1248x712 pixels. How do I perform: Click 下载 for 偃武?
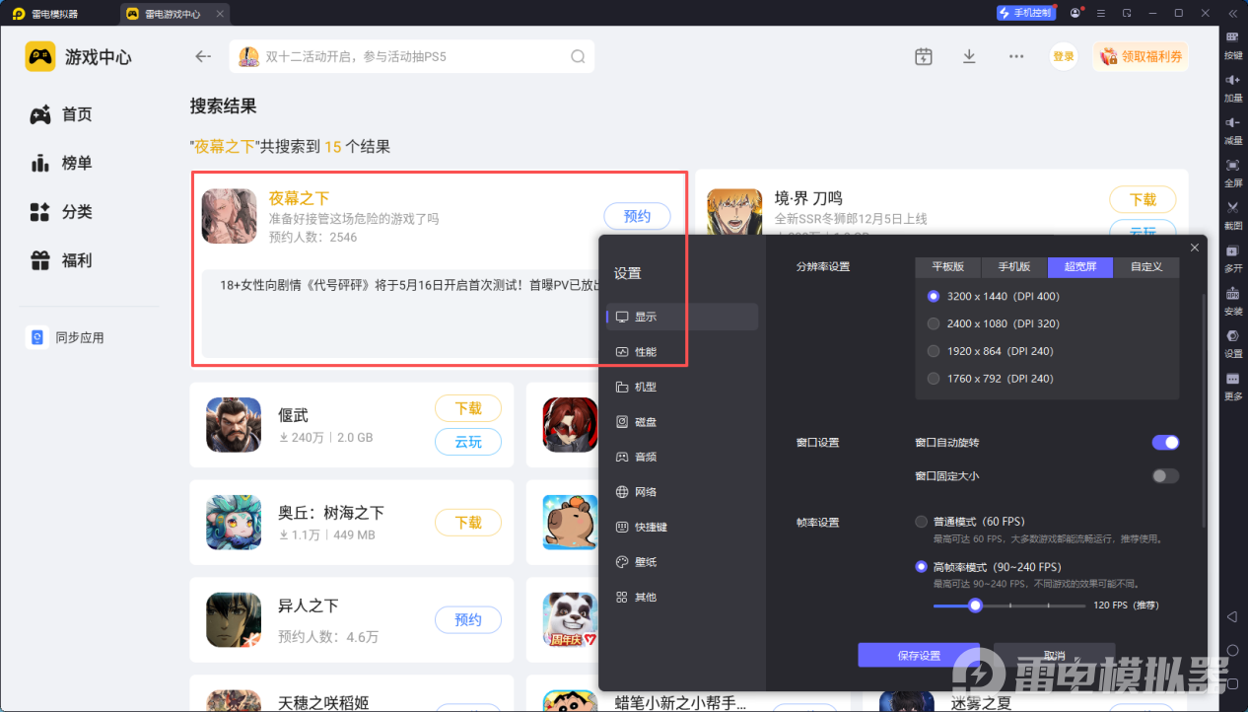[x=468, y=408]
